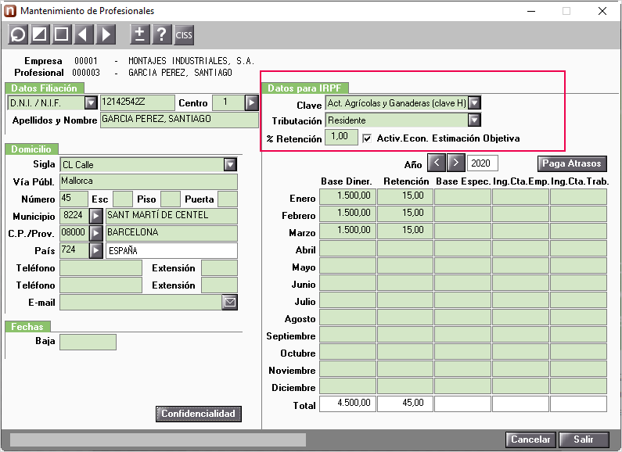The width and height of the screenshot is (622, 452).
Task: Click the first Extensión field
Action: coord(219,267)
